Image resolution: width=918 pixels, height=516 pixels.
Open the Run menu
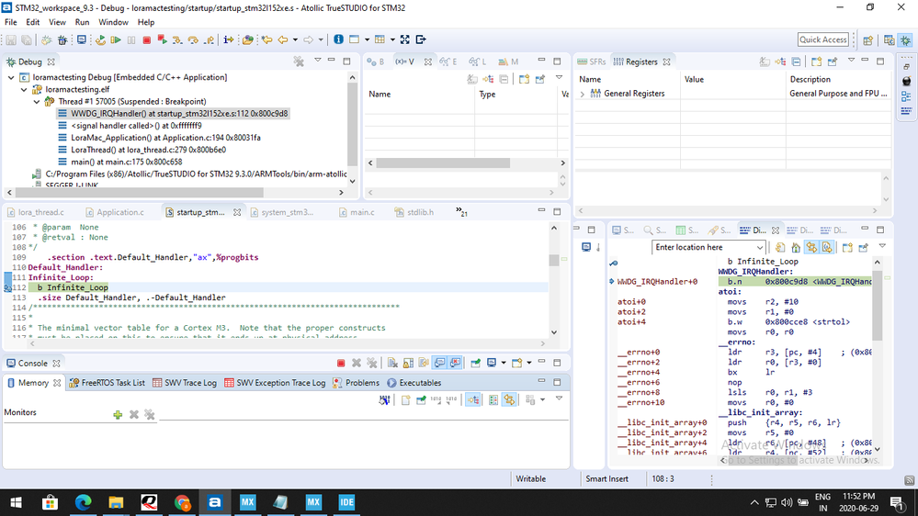point(82,22)
